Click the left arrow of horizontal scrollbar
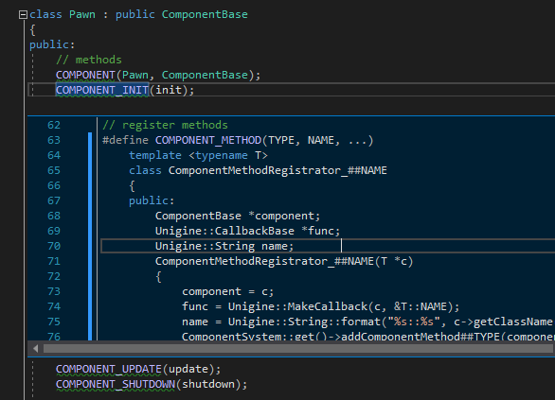 click(35, 349)
